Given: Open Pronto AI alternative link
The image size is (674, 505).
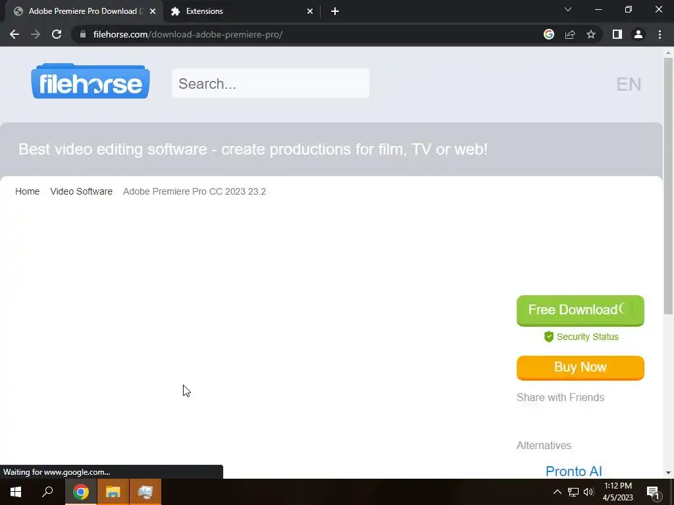Looking at the screenshot, I should click(x=573, y=471).
